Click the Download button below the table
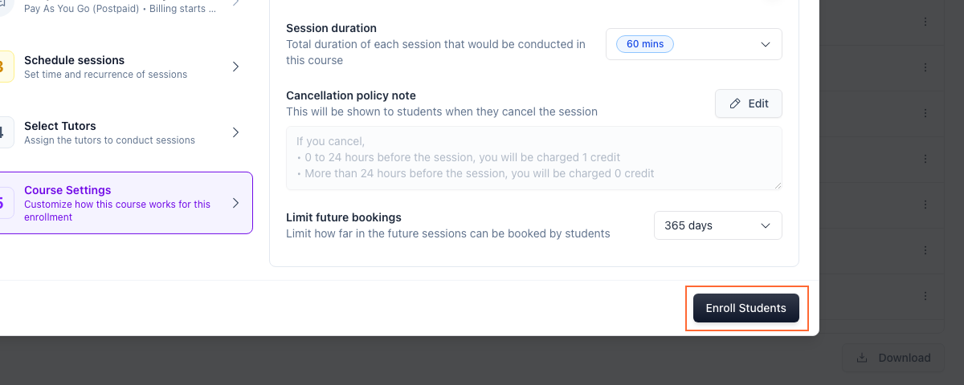The width and height of the screenshot is (964, 385). coord(893,358)
